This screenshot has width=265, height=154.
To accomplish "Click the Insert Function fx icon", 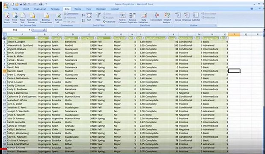I will point(44,30).
